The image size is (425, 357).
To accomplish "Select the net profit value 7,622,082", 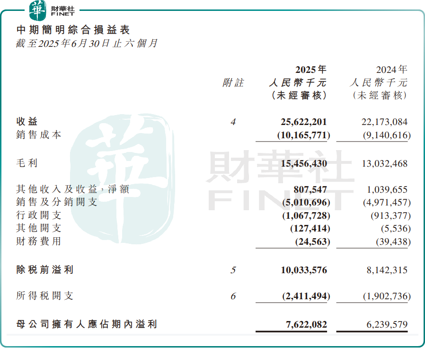I will pos(307,324).
